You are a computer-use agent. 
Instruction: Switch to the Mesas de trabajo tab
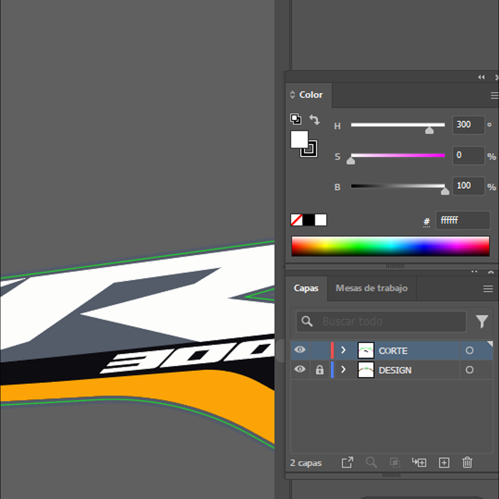coord(371,288)
